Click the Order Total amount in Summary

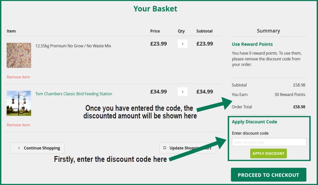pos(299,107)
